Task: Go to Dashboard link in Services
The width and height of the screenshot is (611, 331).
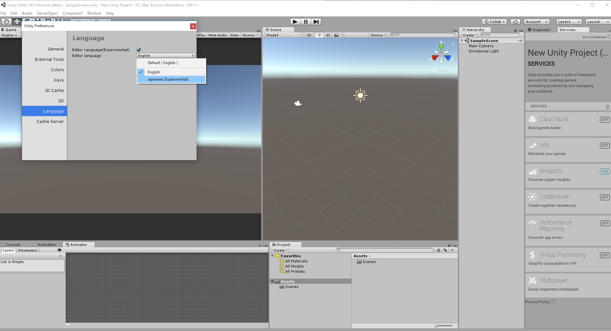Action: [x=594, y=37]
